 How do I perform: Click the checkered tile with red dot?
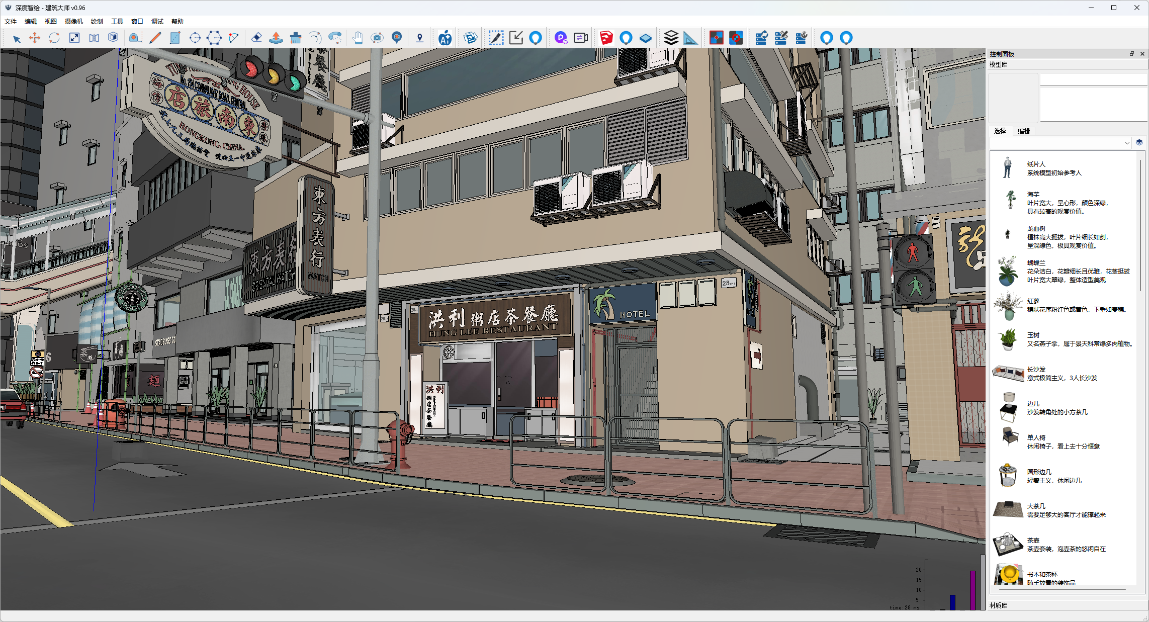click(717, 38)
